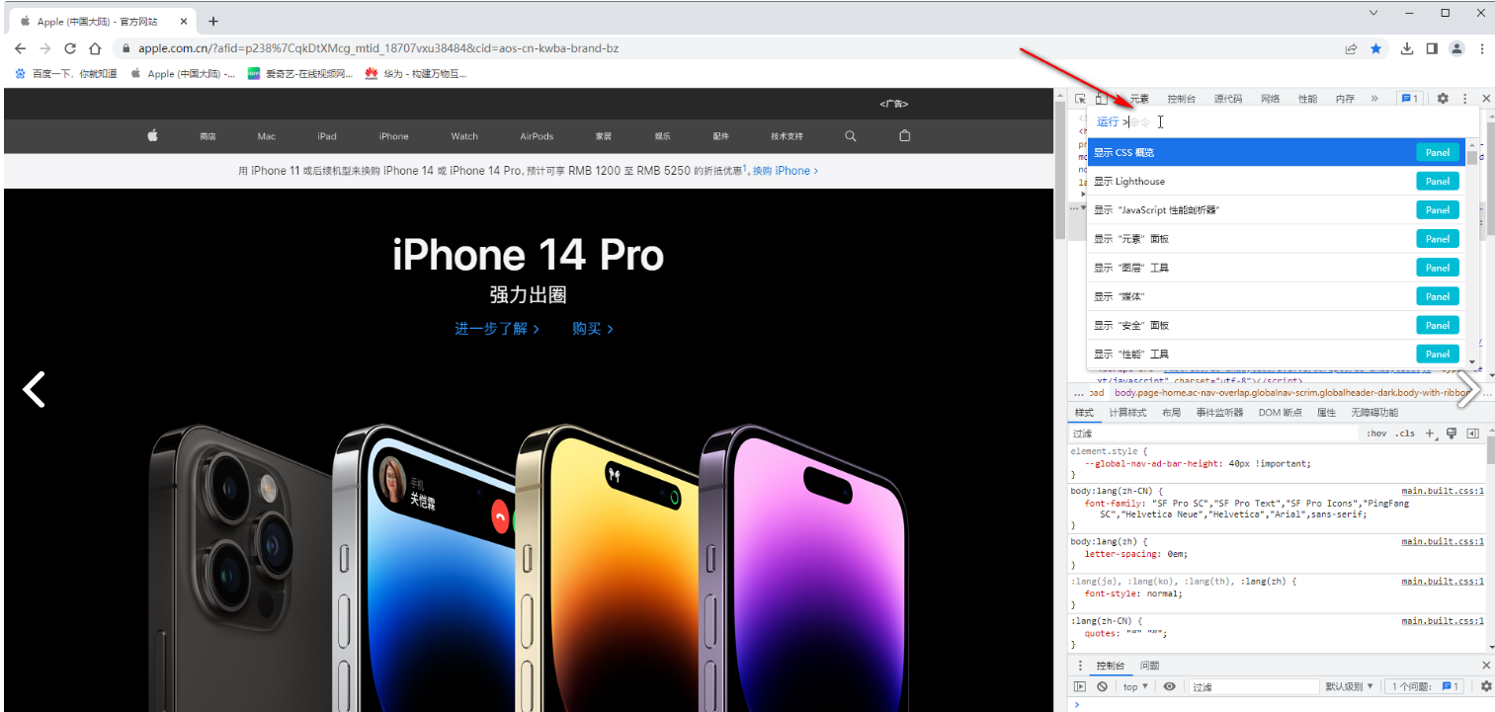Click new style rule plus icon
The width and height of the screenshot is (1495, 712).
tap(1430, 434)
